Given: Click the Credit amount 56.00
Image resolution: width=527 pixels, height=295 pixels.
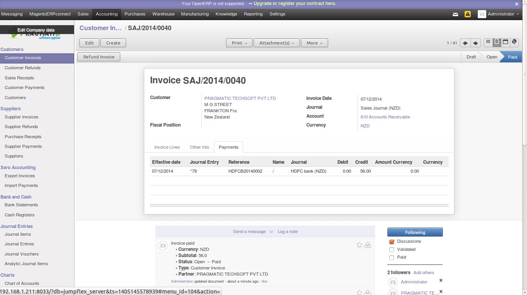Looking at the screenshot, I should click(365, 171).
